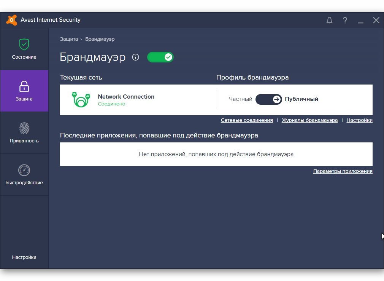Click the Брандмауэр breadcrumb item
The image size is (384, 281).
[100, 39]
